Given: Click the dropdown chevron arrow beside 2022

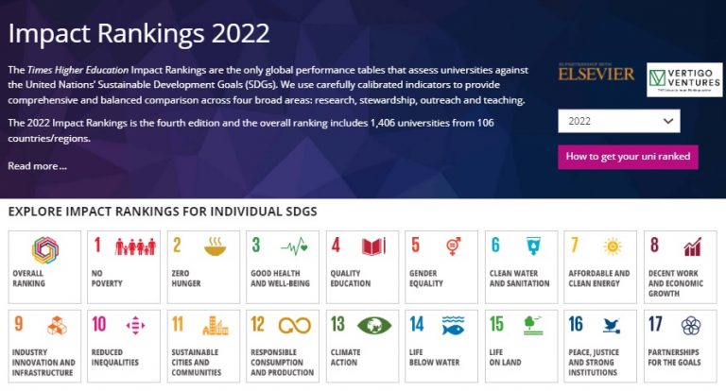Looking at the screenshot, I should click(667, 121).
